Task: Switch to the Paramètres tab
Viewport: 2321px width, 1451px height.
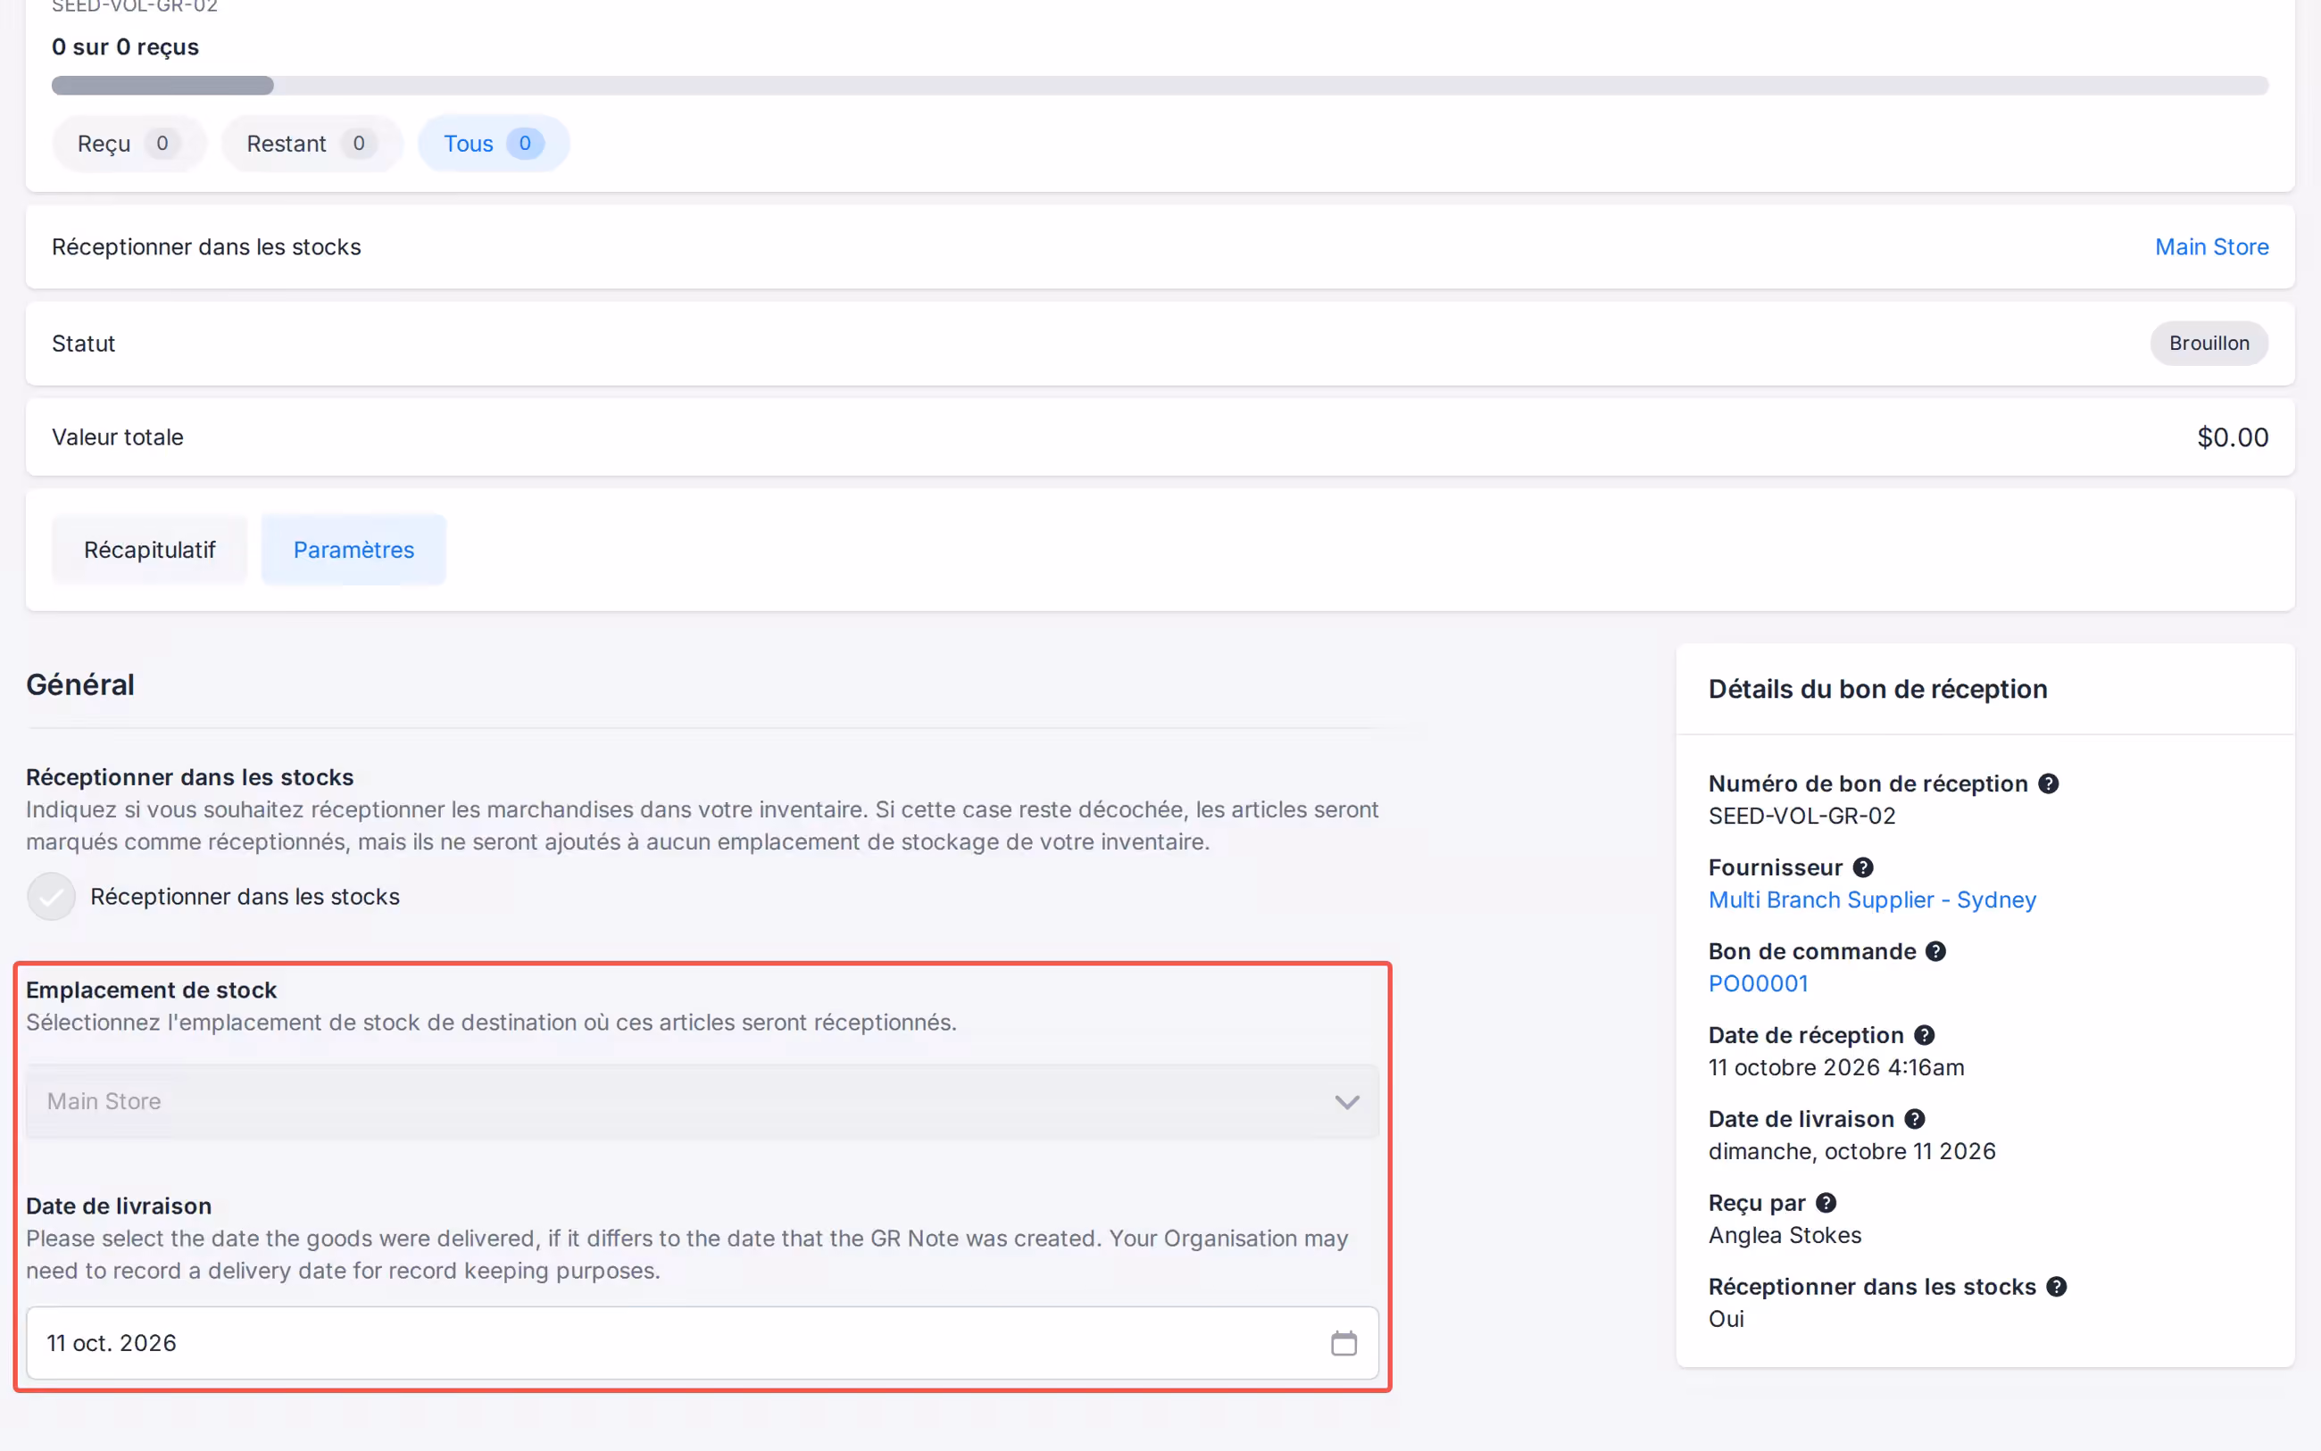Action: (x=354, y=550)
